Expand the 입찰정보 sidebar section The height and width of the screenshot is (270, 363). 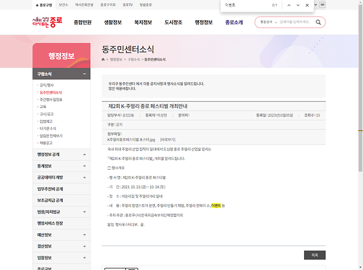coord(62,258)
